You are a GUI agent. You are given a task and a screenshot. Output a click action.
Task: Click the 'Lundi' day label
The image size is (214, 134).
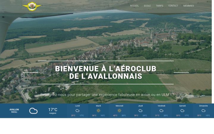point(77,106)
